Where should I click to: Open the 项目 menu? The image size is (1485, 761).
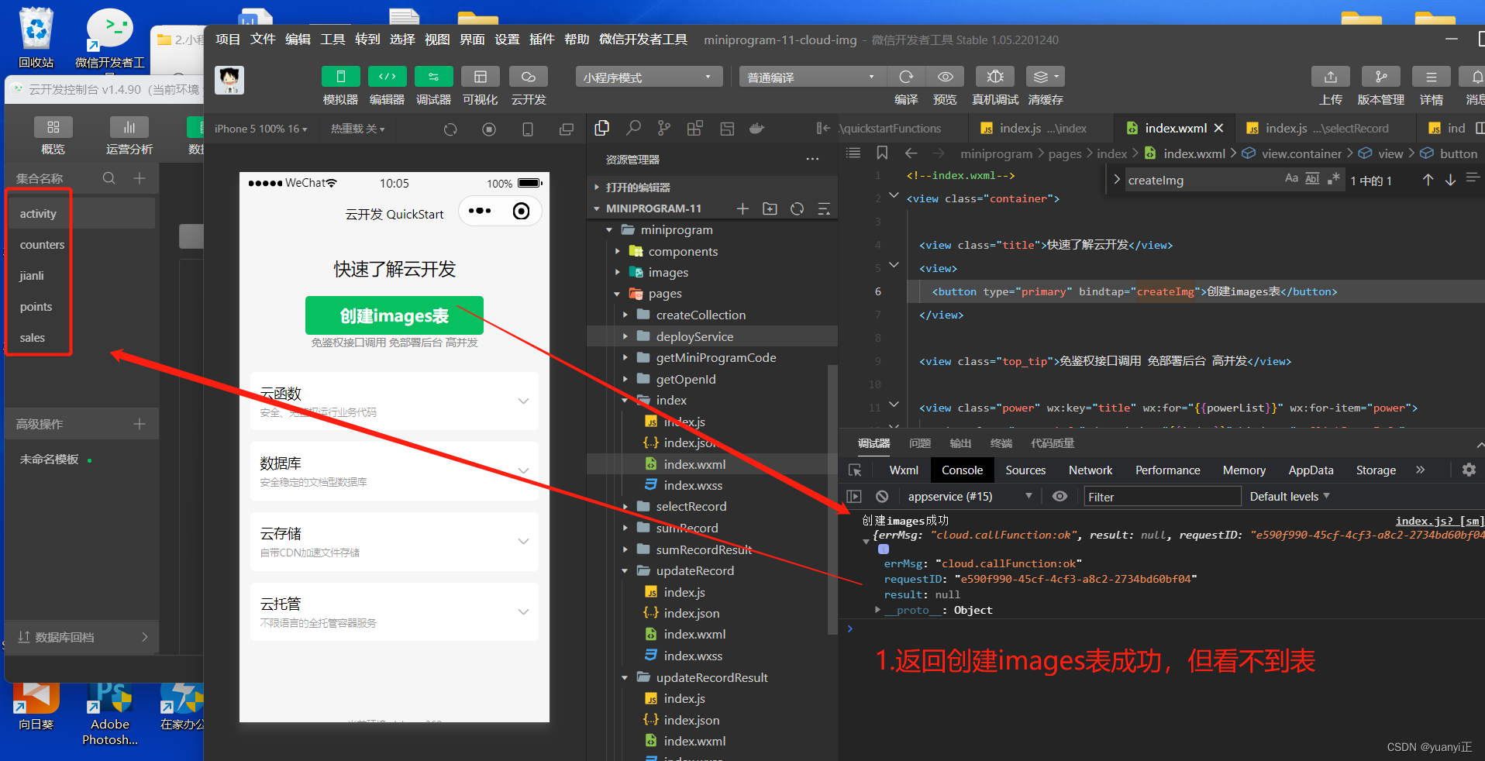tap(228, 40)
